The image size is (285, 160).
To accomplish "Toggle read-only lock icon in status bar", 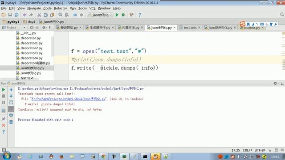I will pos(270,150).
